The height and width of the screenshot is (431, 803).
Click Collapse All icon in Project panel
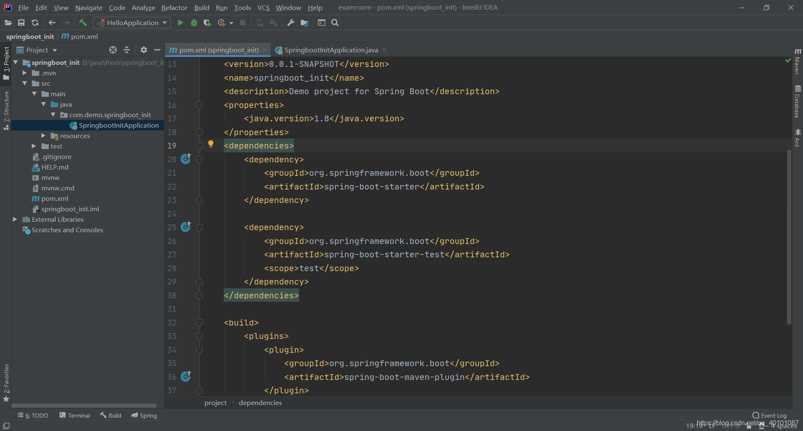tap(127, 50)
